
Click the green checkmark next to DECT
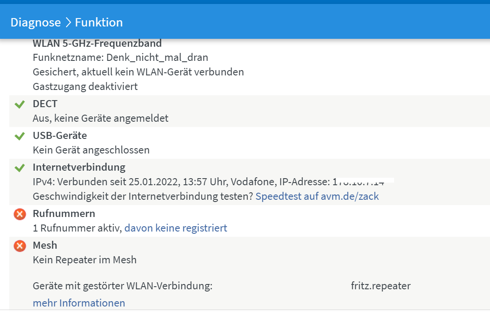point(19,105)
